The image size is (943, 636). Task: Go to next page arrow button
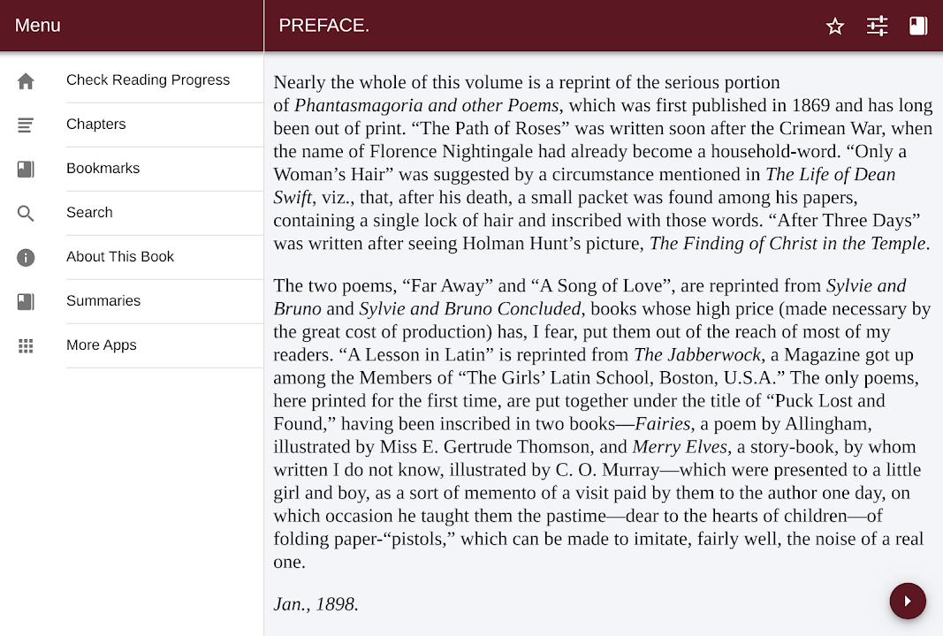[x=908, y=602]
